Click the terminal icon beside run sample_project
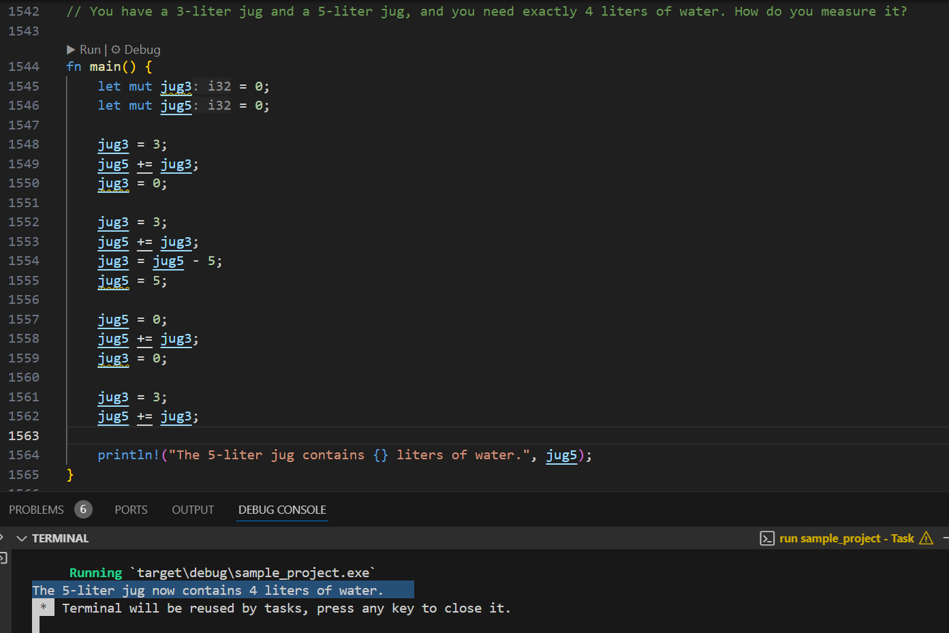This screenshot has width=949, height=633. 766,538
